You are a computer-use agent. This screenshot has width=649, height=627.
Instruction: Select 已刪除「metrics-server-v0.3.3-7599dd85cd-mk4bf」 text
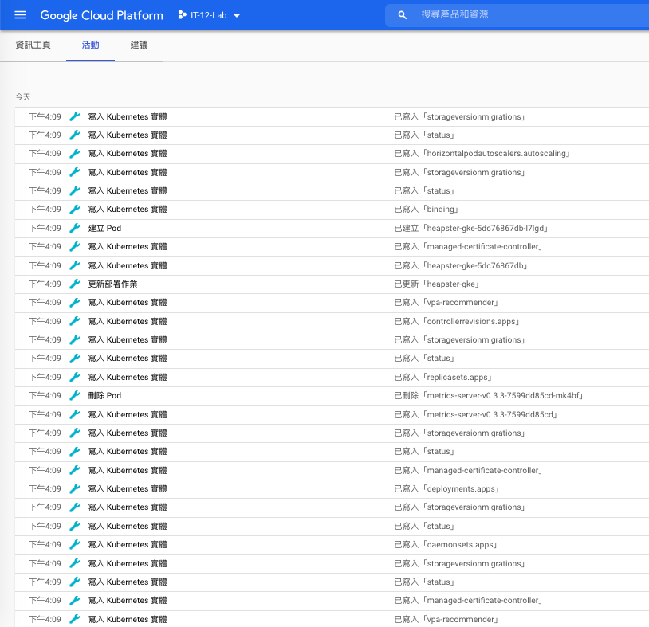pyautogui.click(x=489, y=396)
